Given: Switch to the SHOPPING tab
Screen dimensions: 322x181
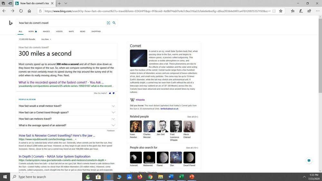Looking at the screenshot, I should point(96,32).
